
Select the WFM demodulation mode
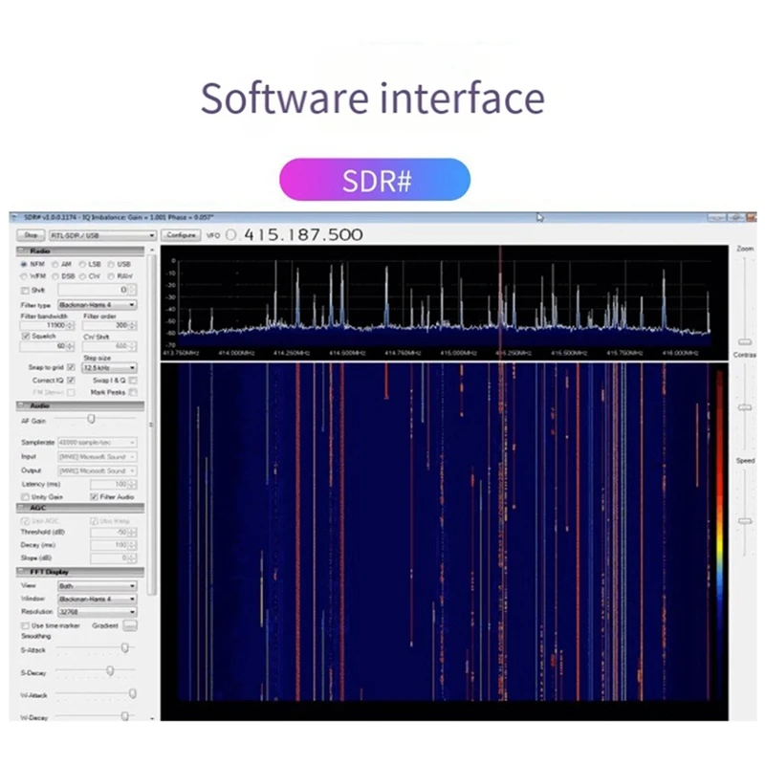click(x=24, y=276)
